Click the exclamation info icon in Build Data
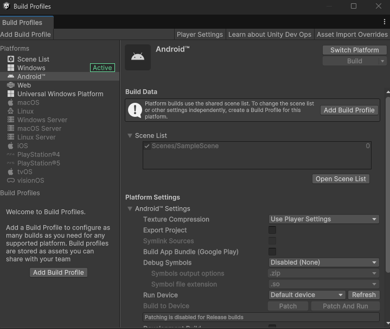This screenshot has width=390, height=329. tap(135, 110)
